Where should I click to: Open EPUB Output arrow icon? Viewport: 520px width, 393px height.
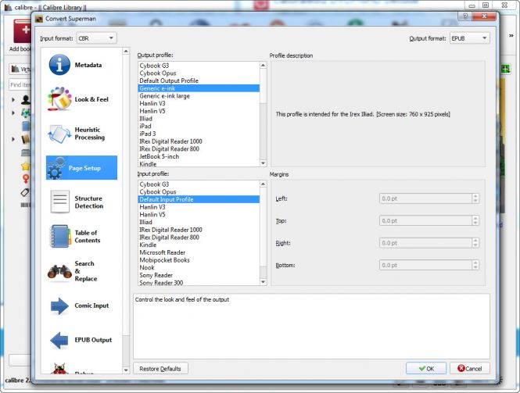coord(59,340)
